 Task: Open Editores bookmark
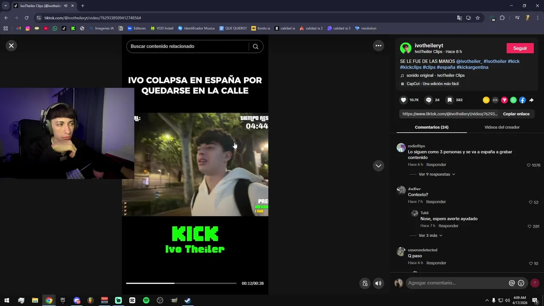coord(136,28)
